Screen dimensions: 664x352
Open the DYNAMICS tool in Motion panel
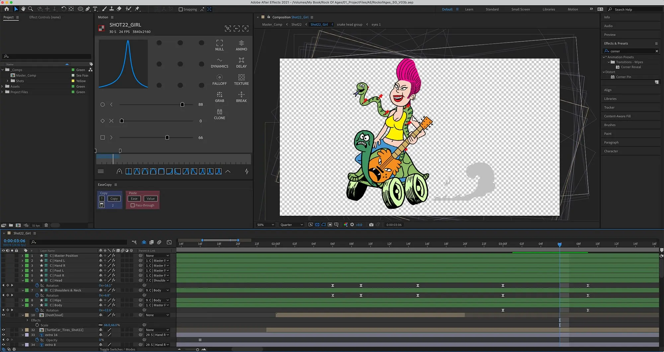(219, 62)
